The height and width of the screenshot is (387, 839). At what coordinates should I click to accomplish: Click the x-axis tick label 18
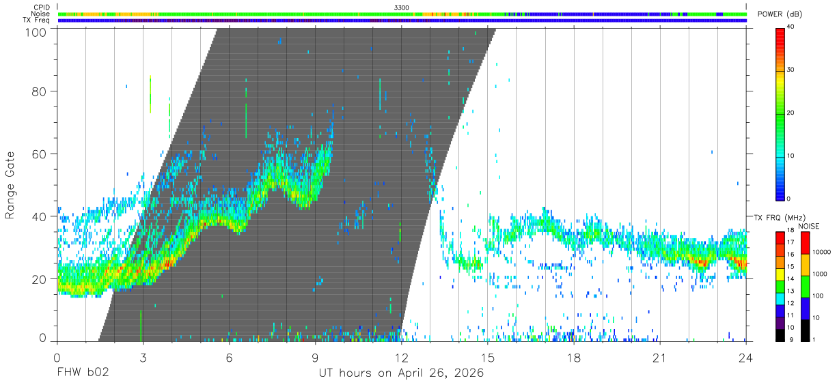coord(573,358)
